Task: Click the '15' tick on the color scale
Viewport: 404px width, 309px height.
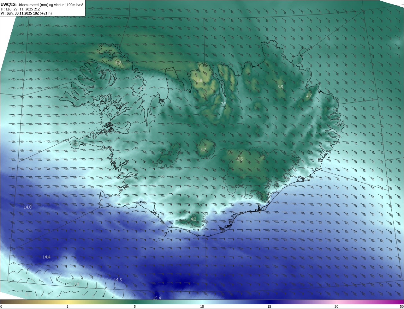Action: [269, 306]
